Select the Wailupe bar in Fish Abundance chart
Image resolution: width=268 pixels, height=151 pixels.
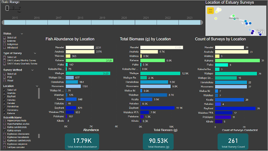[88, 74]
